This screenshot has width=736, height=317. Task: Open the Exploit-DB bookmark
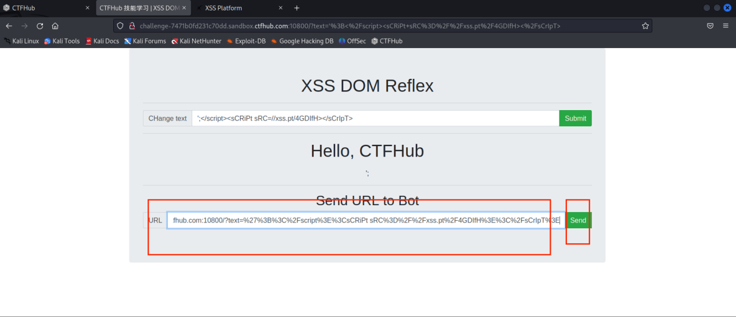(247, 41)
